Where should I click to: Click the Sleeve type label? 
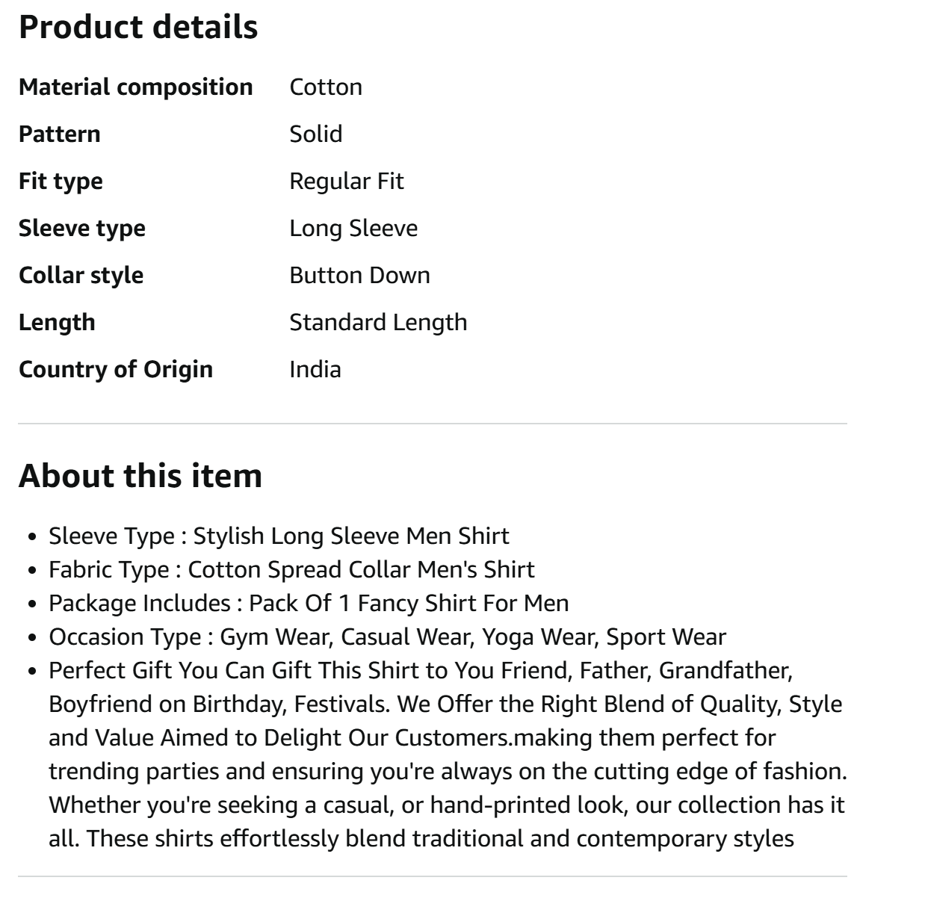coord(82,228)
